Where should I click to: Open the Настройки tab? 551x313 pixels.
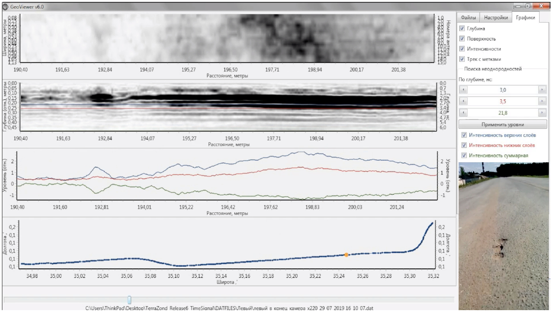click(x=495, y=18)
